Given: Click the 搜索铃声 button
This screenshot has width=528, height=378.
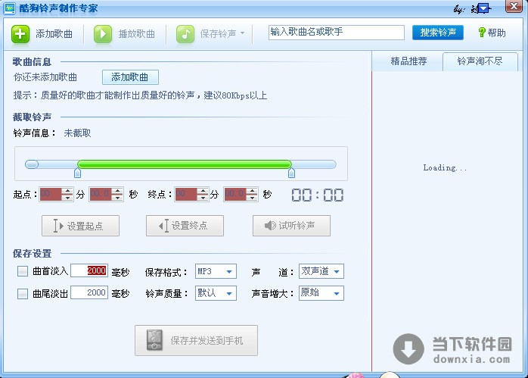Looking at the screenshot, I should pos(438,33).
